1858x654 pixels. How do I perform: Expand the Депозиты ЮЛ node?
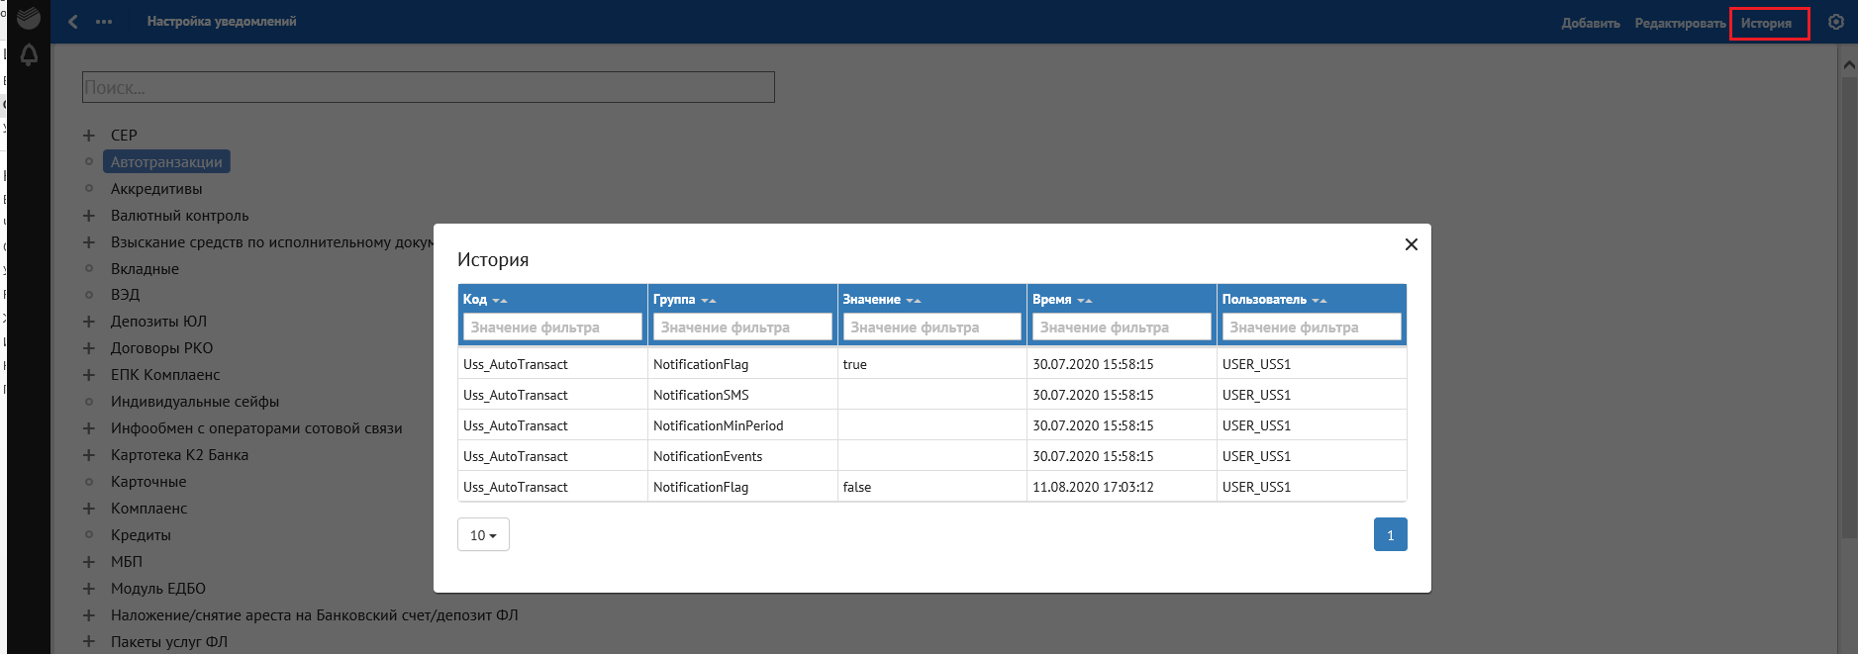pos(89,322)
